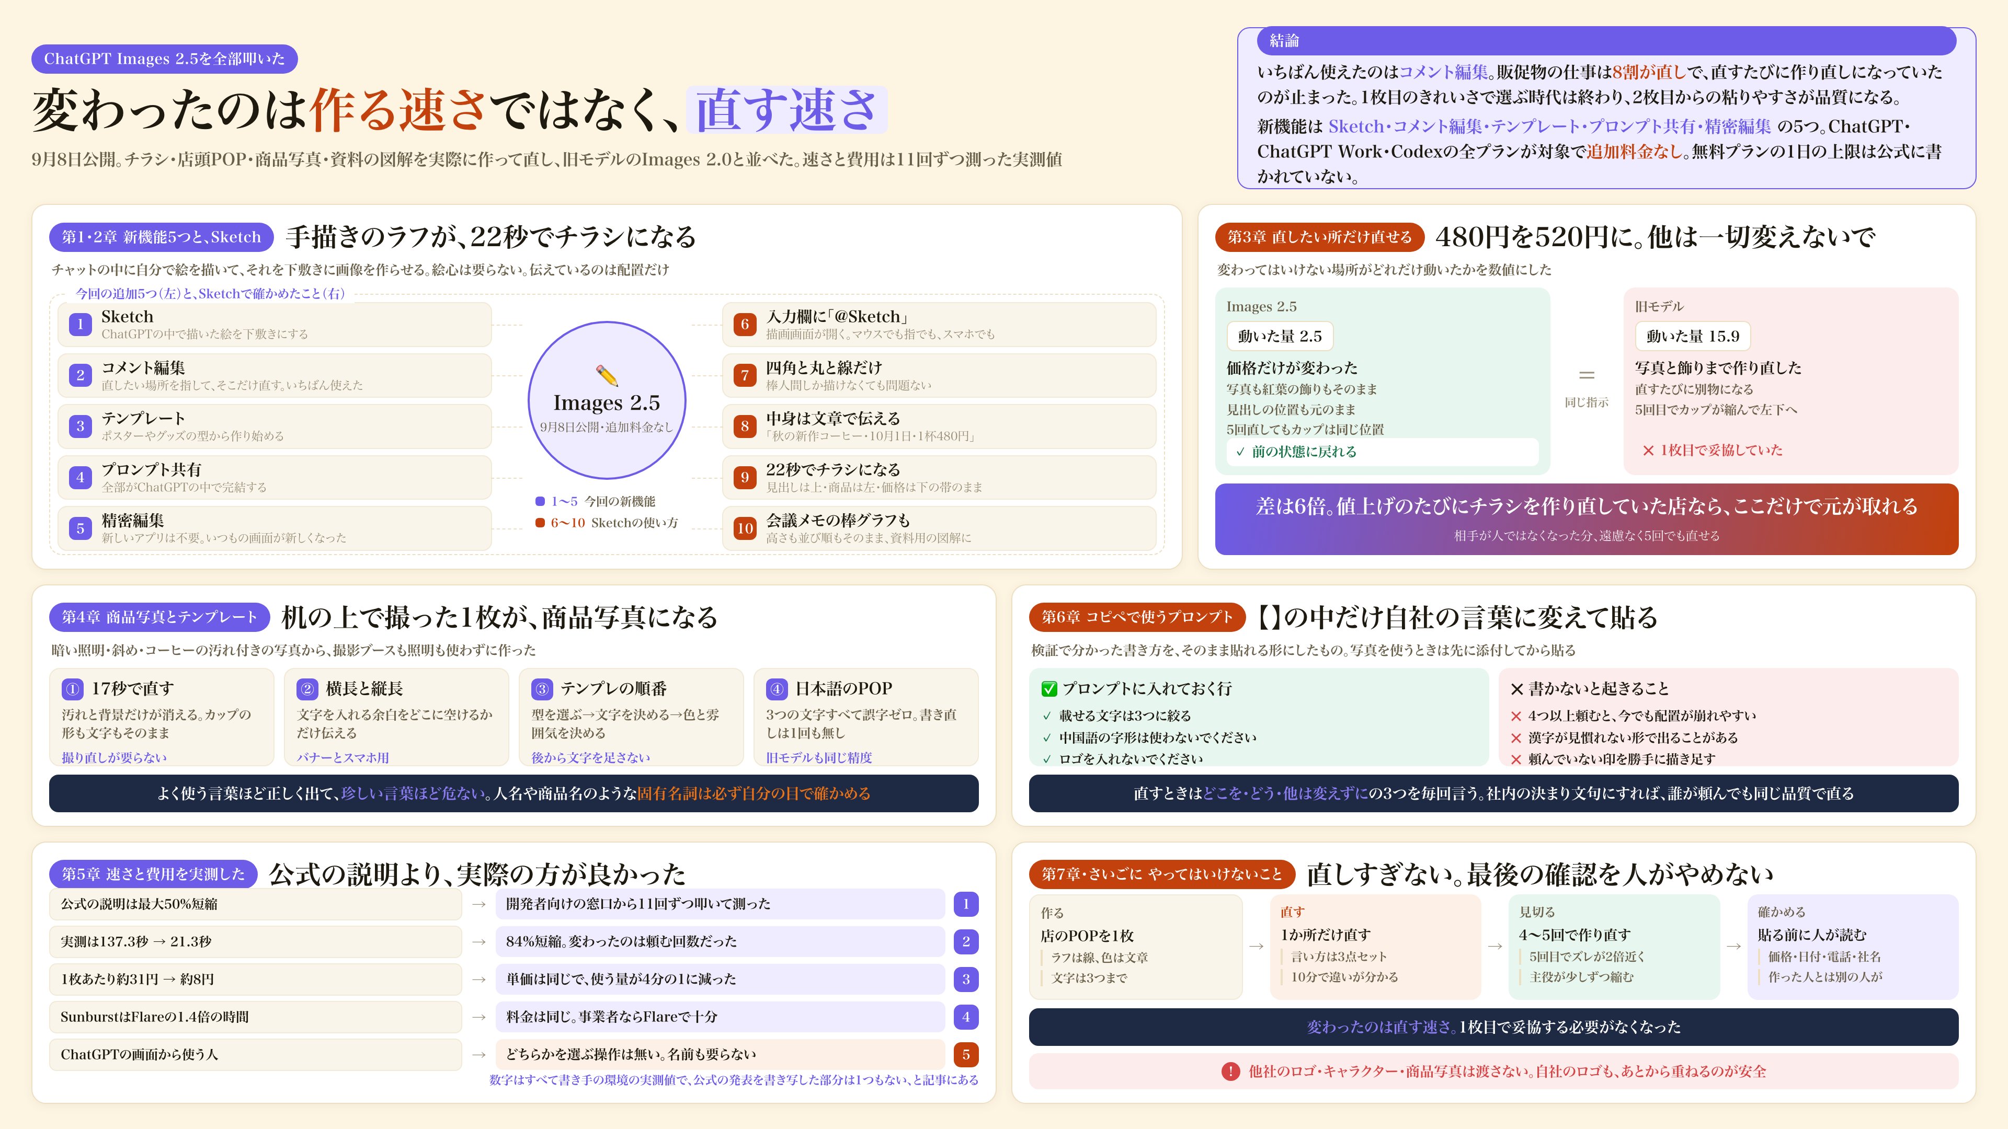Click the 店のPOPを1枚 card
Viewport: 2008px width, 1129px height.
pos(1136,947)
